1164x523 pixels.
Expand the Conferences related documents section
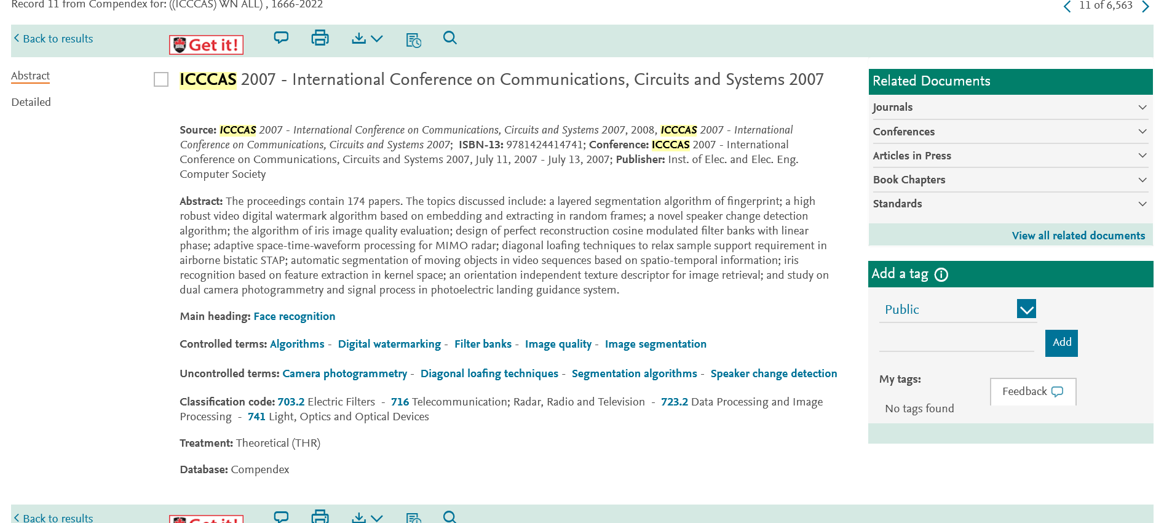1010,132
